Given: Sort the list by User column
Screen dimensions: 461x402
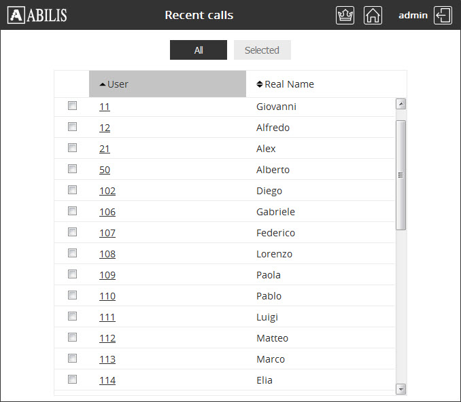Looking at the screenshot, I should click(167, 84).
